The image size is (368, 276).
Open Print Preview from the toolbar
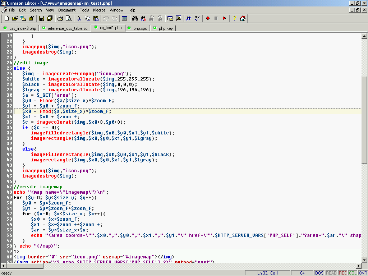pyautogui.click(x=68, y=18)
